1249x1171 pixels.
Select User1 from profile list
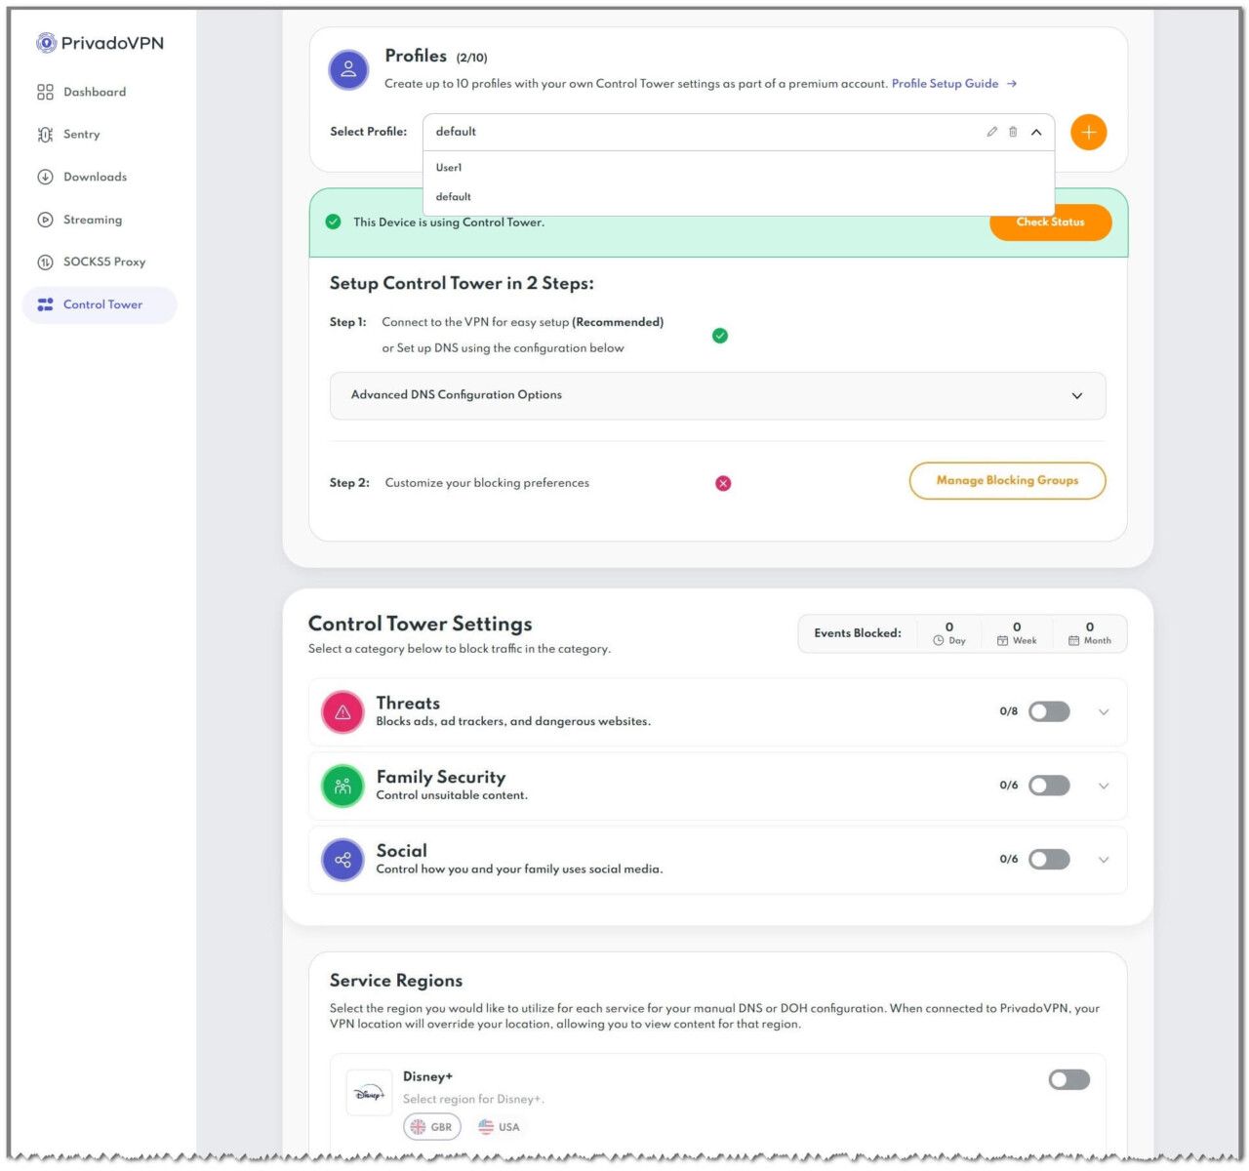coord(450,168)
